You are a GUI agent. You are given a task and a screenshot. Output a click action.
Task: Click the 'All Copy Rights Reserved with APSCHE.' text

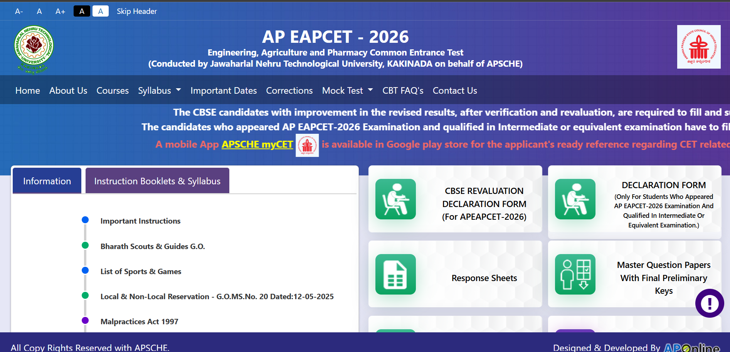pos(90,347)
